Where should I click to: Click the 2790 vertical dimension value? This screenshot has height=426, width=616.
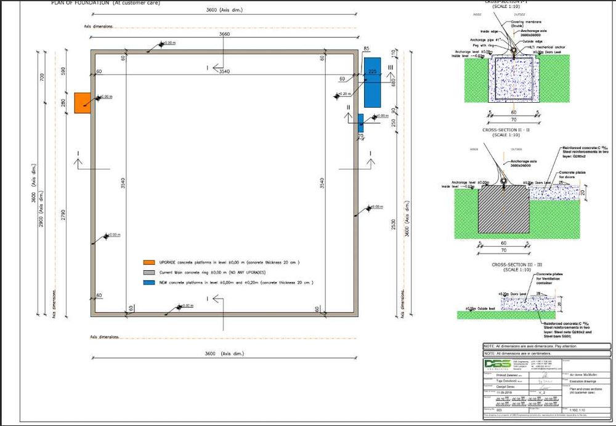click(63, 215)
